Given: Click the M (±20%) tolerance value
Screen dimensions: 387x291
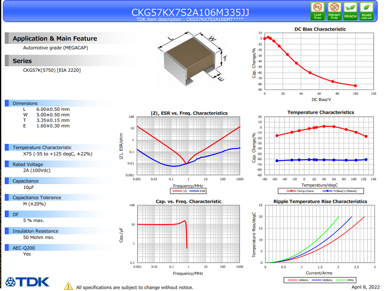Looking at the screenshot, I should pyautogui.click(x=34, y=204).
